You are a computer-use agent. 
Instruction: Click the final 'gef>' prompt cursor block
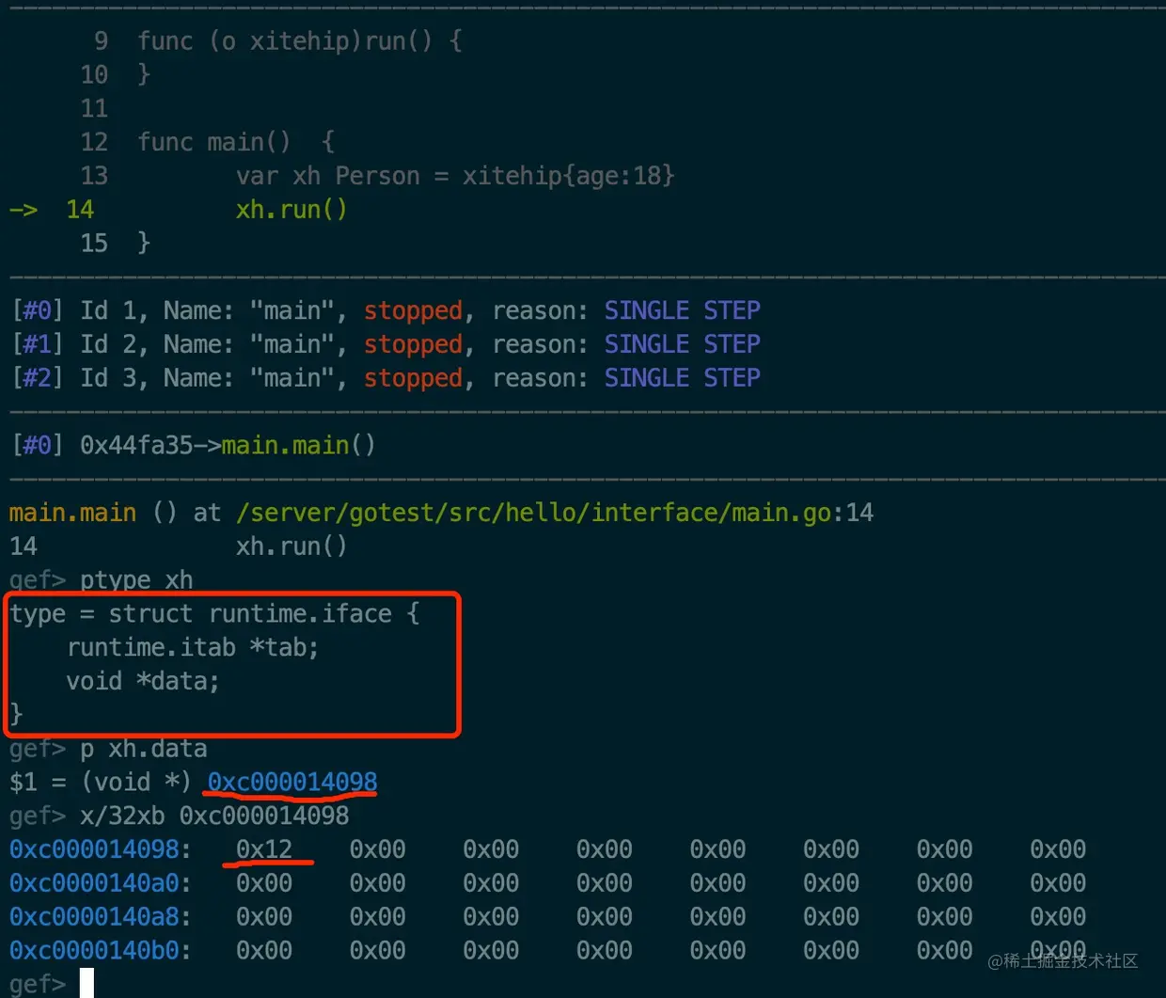tap(87, 983)
